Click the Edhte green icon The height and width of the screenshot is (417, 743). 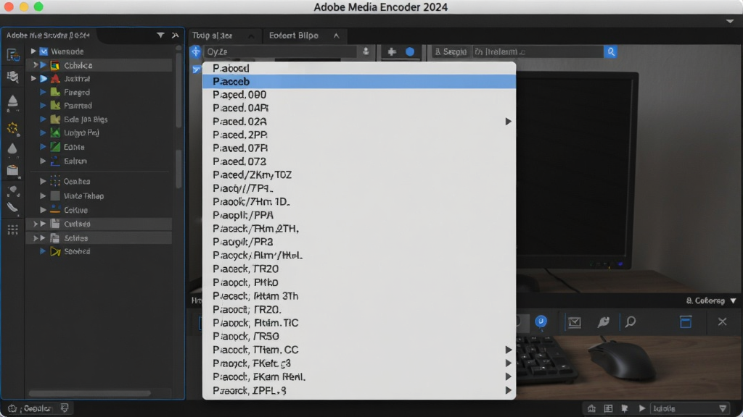click(x=55, y=147)
